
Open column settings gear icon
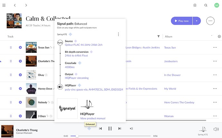pyautogui.click(x=219, y=37)
